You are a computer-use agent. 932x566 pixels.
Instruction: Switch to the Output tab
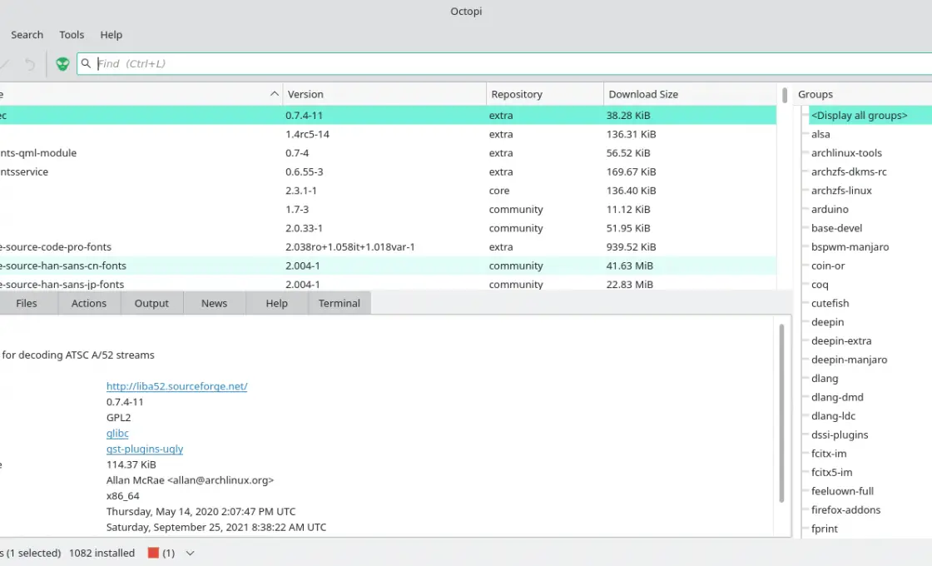click(x=151, y=303)
